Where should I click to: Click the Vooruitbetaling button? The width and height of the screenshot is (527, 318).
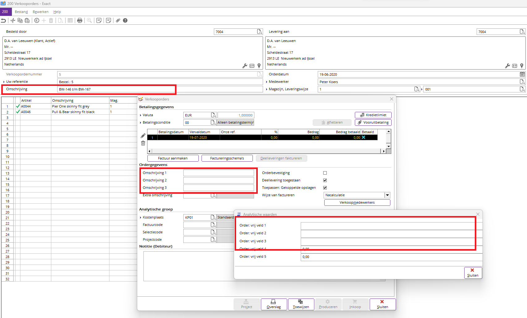[x=373, y=122]
